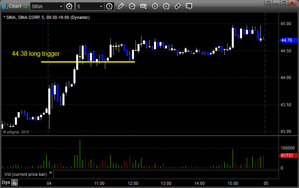Click the 44.00 price axis label

click(286, 77)
